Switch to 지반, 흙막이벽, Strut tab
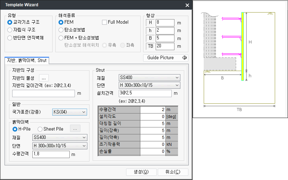This screenshot has height=180, width=288. (27, 61)
